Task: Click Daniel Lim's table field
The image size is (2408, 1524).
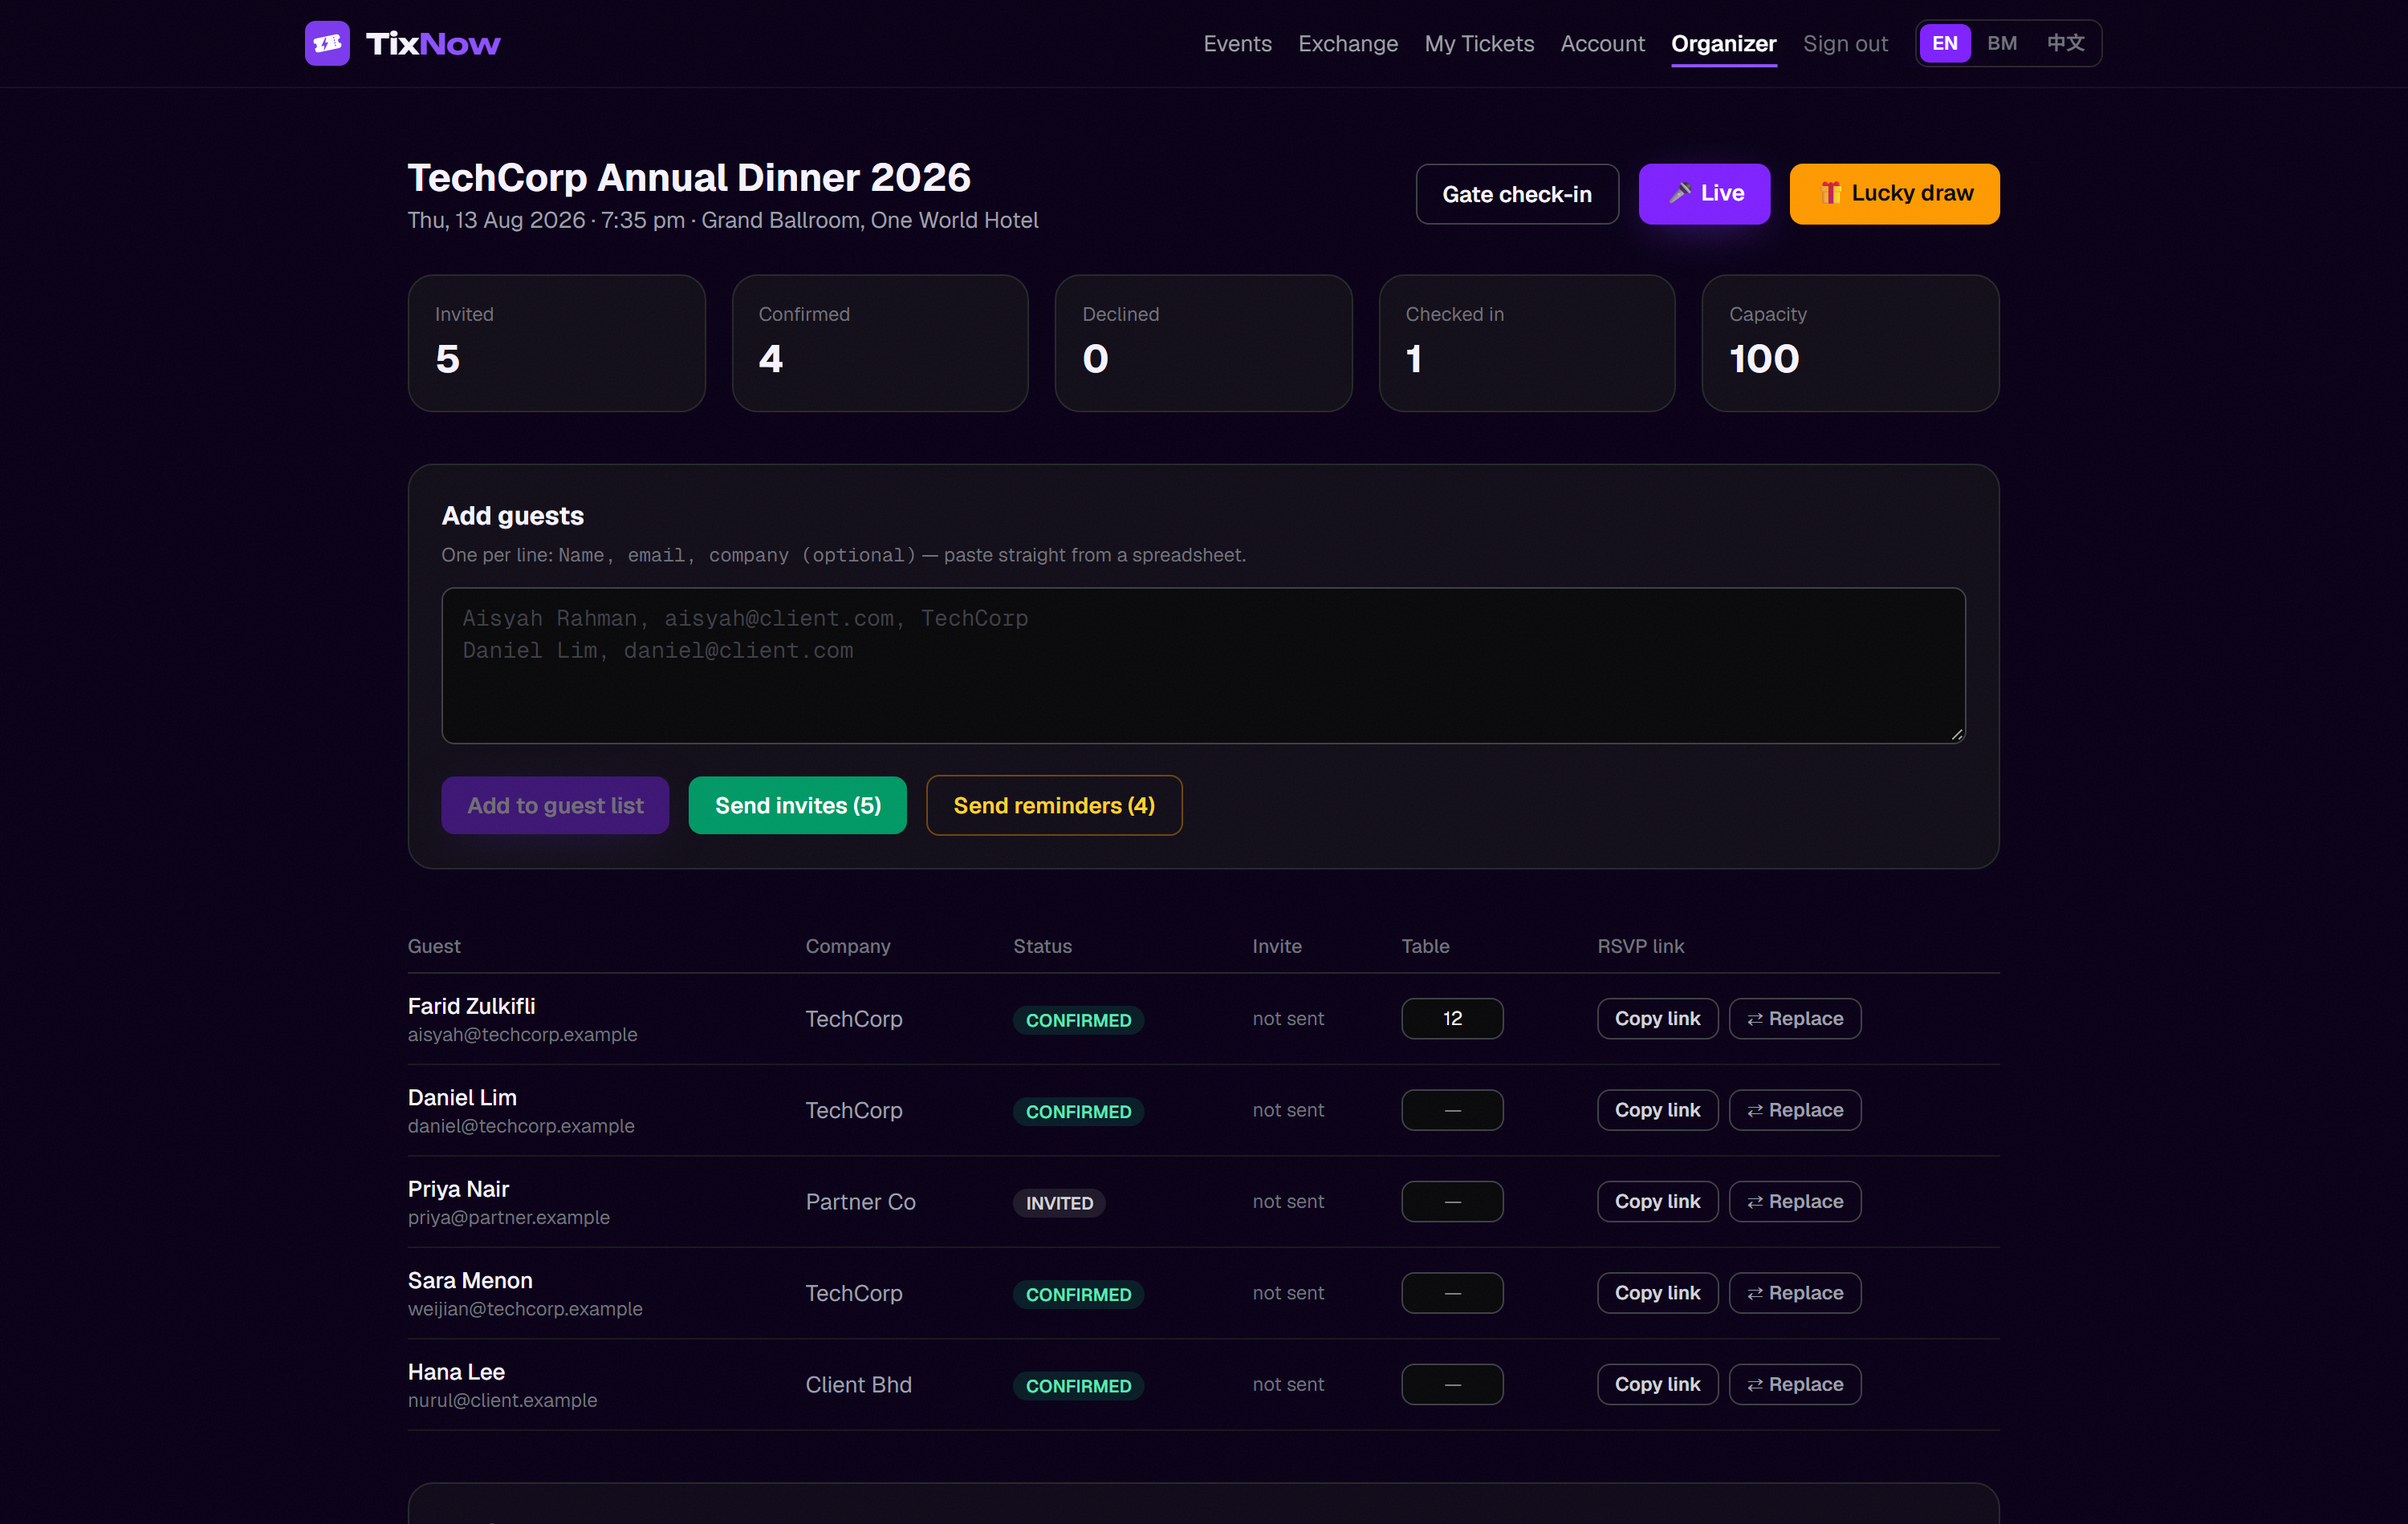Action: click(1452, 1110)
